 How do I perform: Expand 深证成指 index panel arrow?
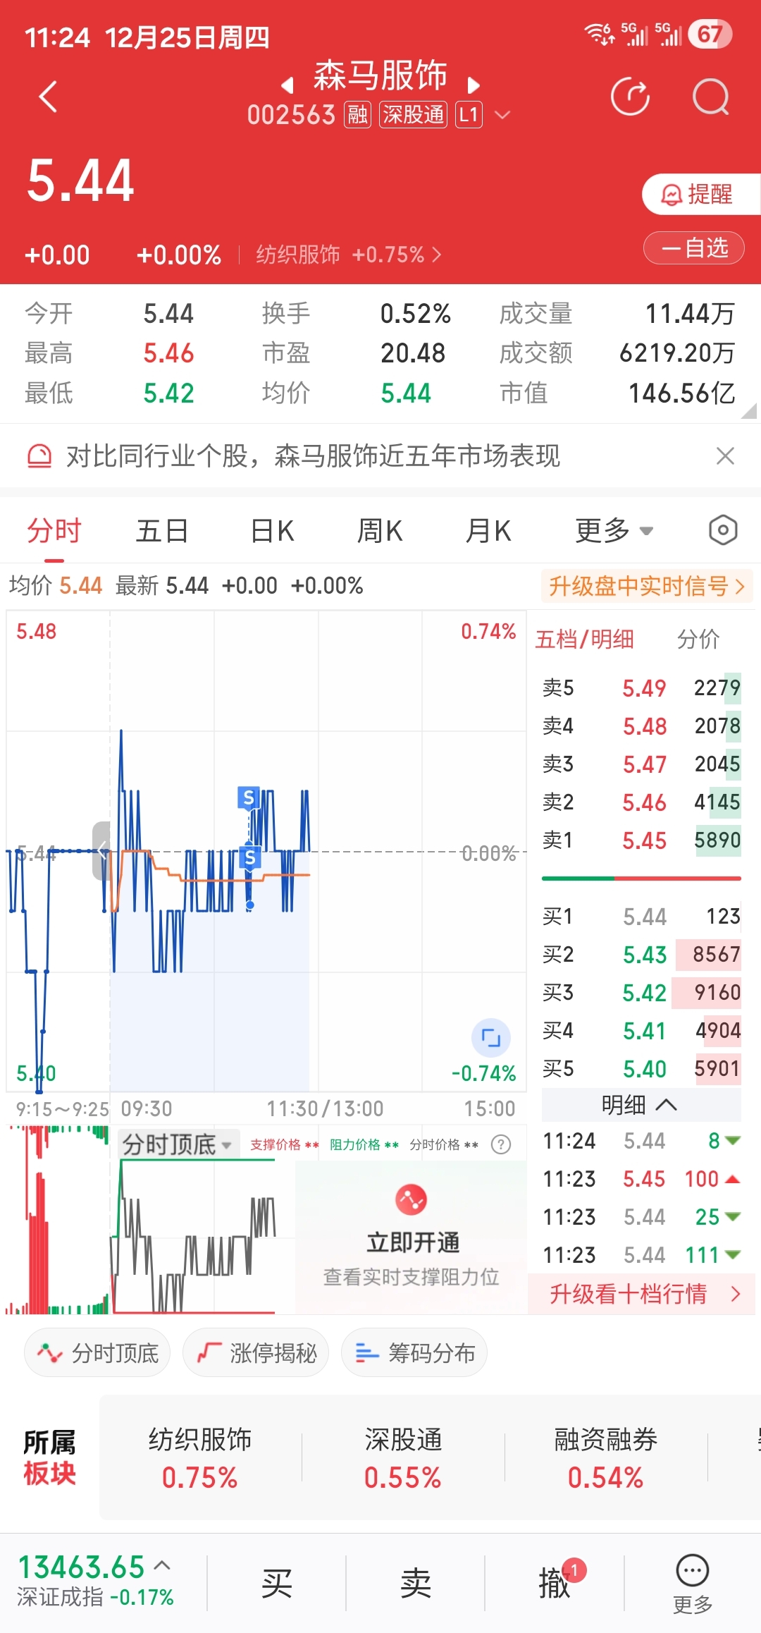162,1565
